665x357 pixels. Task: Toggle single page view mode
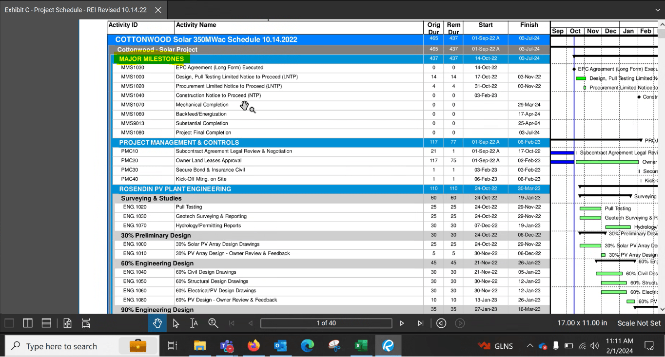point(9,323)
